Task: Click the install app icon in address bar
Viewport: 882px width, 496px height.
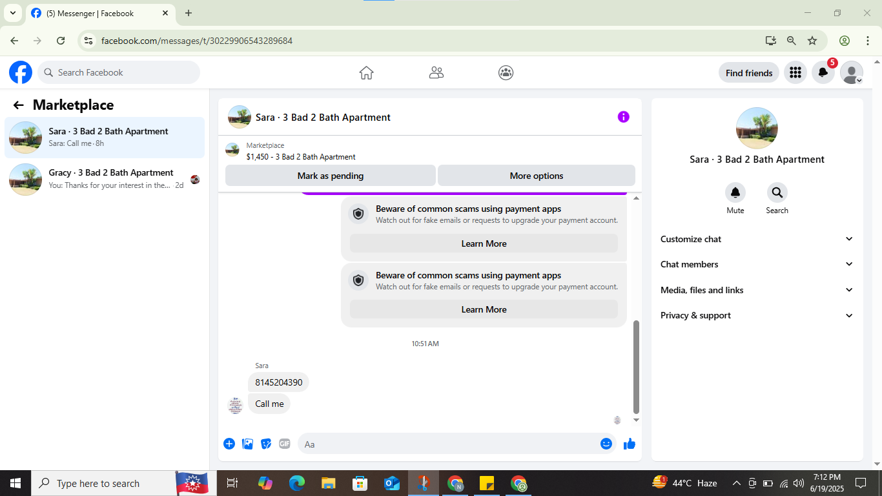Action: tap(771, 41)
